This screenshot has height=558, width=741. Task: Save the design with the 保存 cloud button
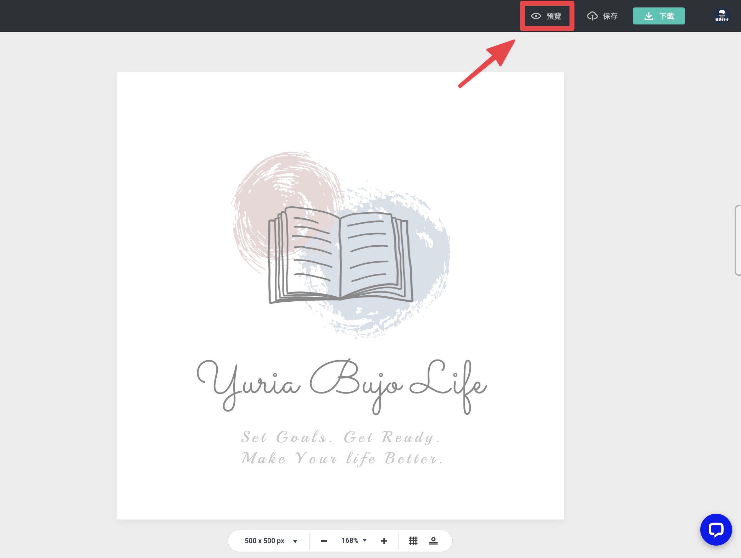602,16
